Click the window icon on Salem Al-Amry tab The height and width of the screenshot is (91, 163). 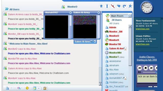[x=91, y=41]
